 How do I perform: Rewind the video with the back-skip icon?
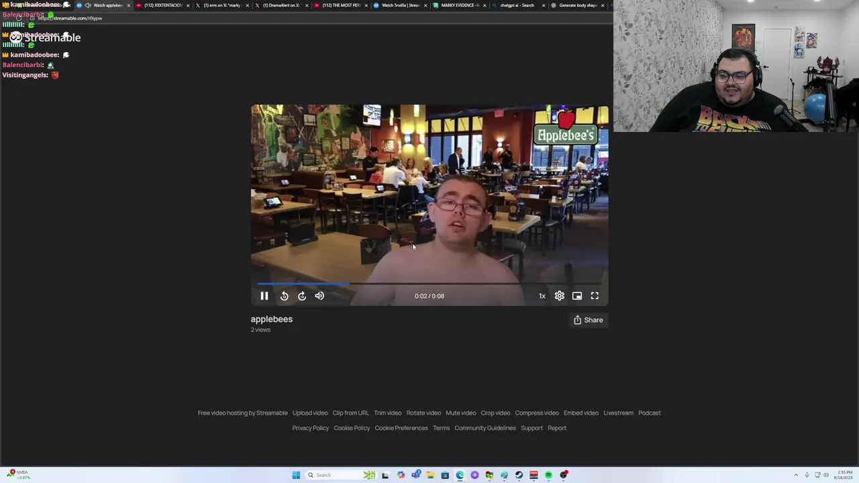[x=284, y=296]
